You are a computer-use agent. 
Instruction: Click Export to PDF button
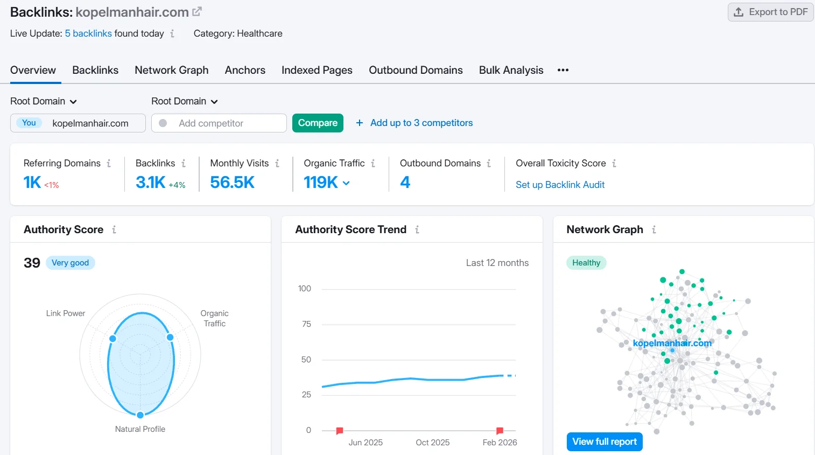tap(771, 12)
